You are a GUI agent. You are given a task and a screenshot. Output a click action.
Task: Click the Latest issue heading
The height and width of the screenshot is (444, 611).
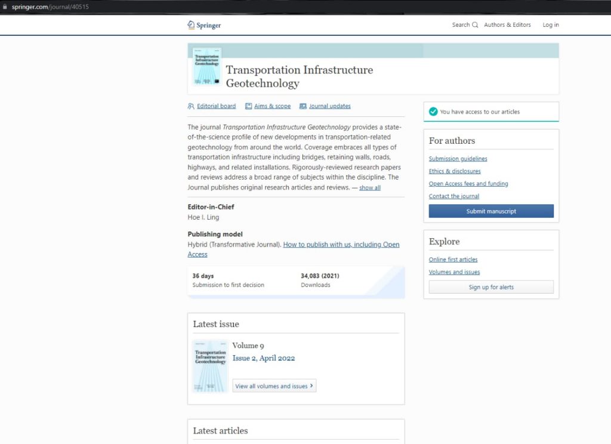coord(216,324)
